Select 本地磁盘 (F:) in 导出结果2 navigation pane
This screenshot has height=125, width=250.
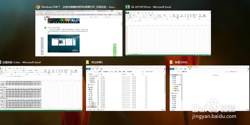92,107
